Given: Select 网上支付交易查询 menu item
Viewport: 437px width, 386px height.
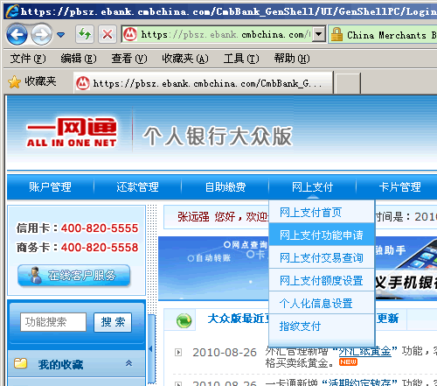Looking at the screenshot, I should pos(322,257).
